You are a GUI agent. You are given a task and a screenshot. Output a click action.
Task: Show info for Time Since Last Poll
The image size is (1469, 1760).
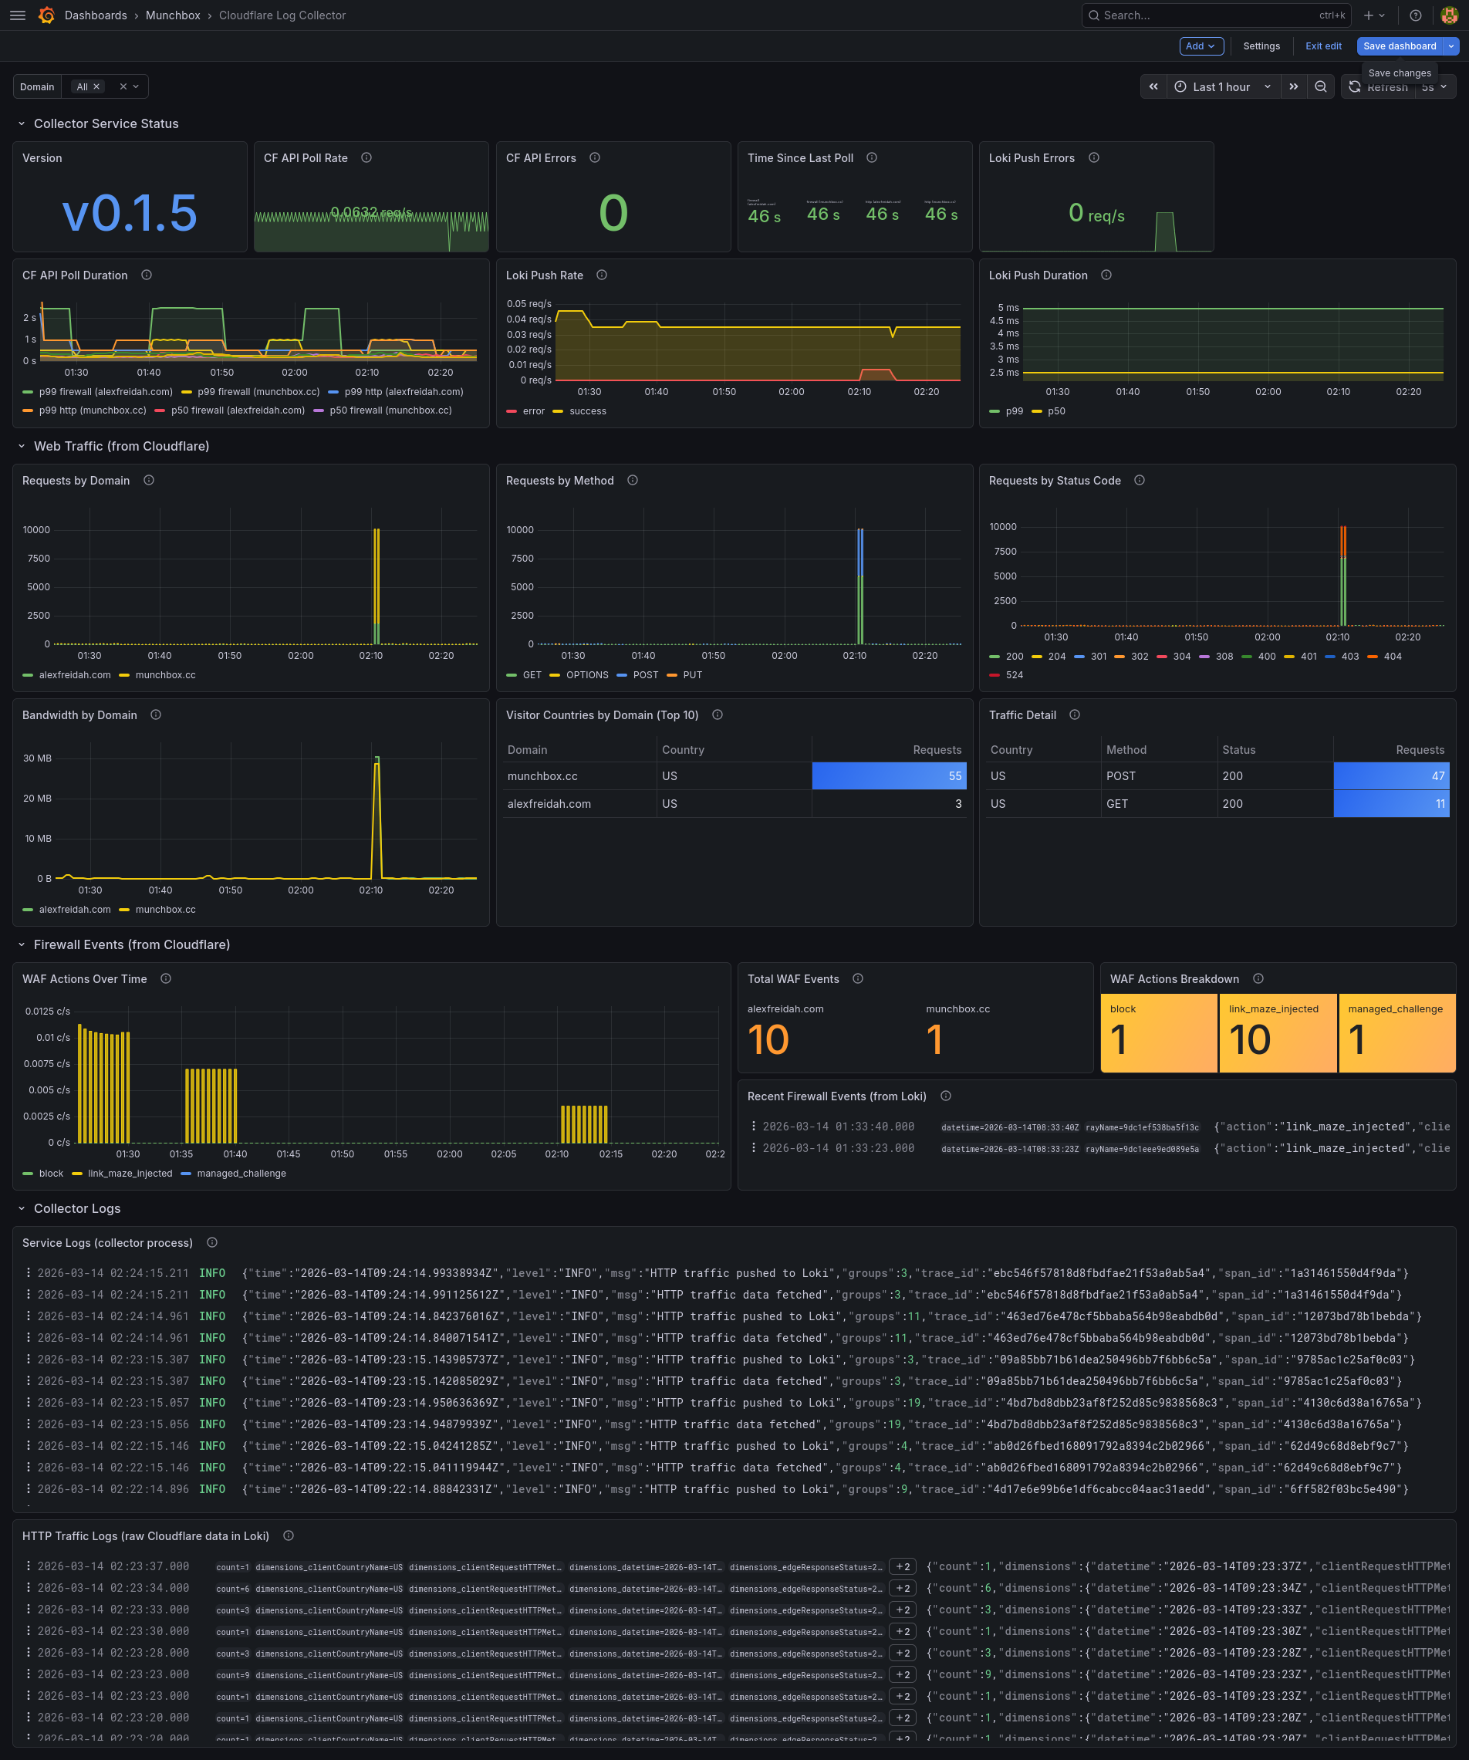pos(872,157)
